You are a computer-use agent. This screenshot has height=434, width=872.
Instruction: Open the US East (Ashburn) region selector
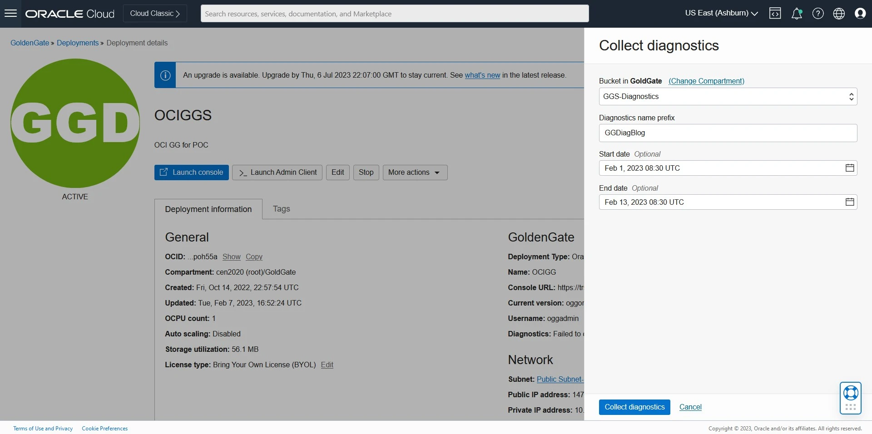click(x=720, y=13)
